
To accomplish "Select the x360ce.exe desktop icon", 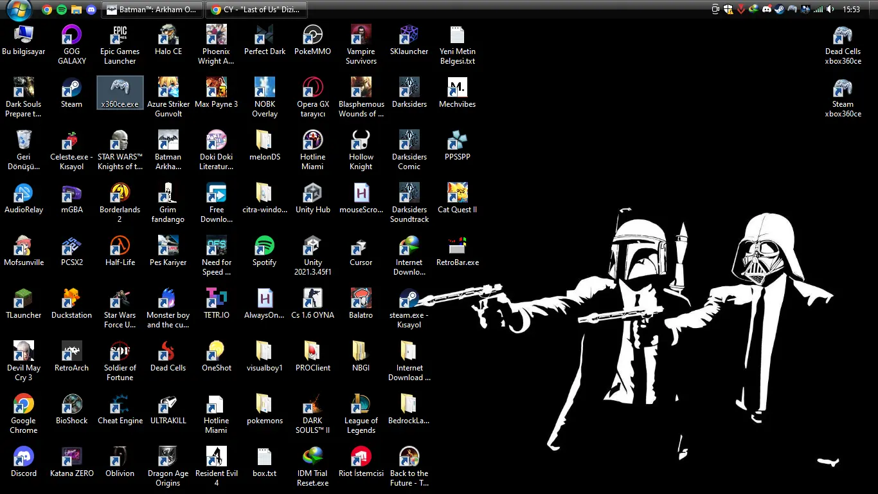I will (x=120, y=93).
